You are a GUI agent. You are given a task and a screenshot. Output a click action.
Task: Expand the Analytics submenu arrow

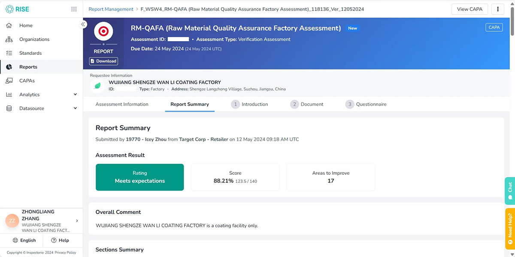click(75, 95)
